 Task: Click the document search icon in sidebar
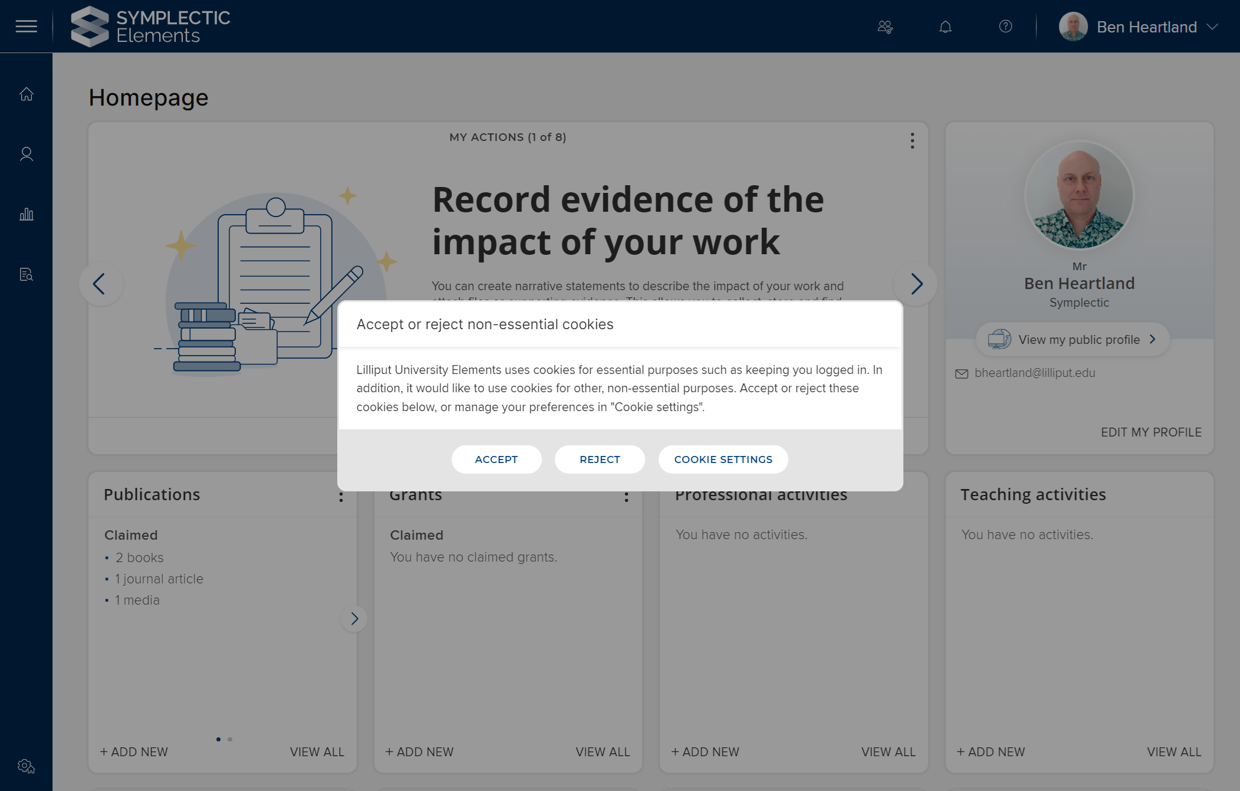pos(26,274)
